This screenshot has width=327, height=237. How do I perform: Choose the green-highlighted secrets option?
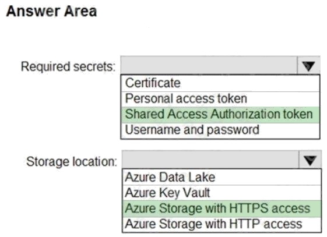point(220,115)
